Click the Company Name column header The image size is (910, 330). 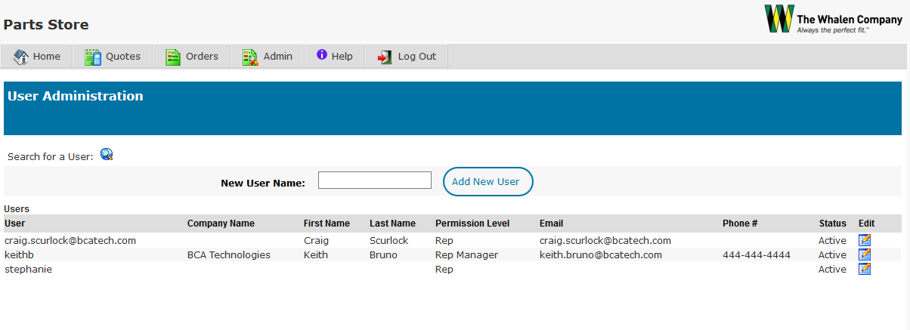pos(221,224)
